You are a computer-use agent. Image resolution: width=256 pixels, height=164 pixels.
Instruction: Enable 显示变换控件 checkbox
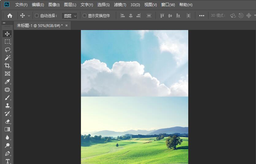[x=84, y=16]
